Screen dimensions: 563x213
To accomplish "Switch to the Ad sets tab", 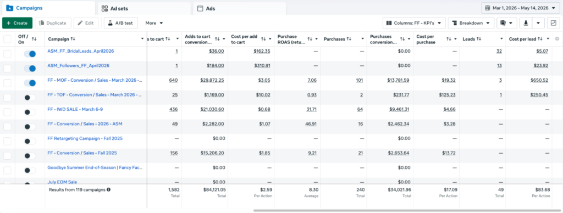I will coord(143,8).
